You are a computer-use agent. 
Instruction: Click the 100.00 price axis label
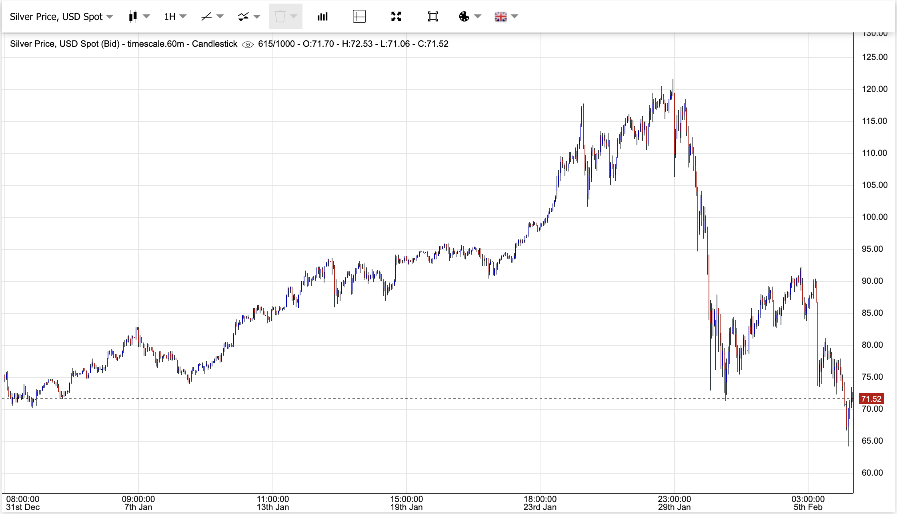pos(874,217)
